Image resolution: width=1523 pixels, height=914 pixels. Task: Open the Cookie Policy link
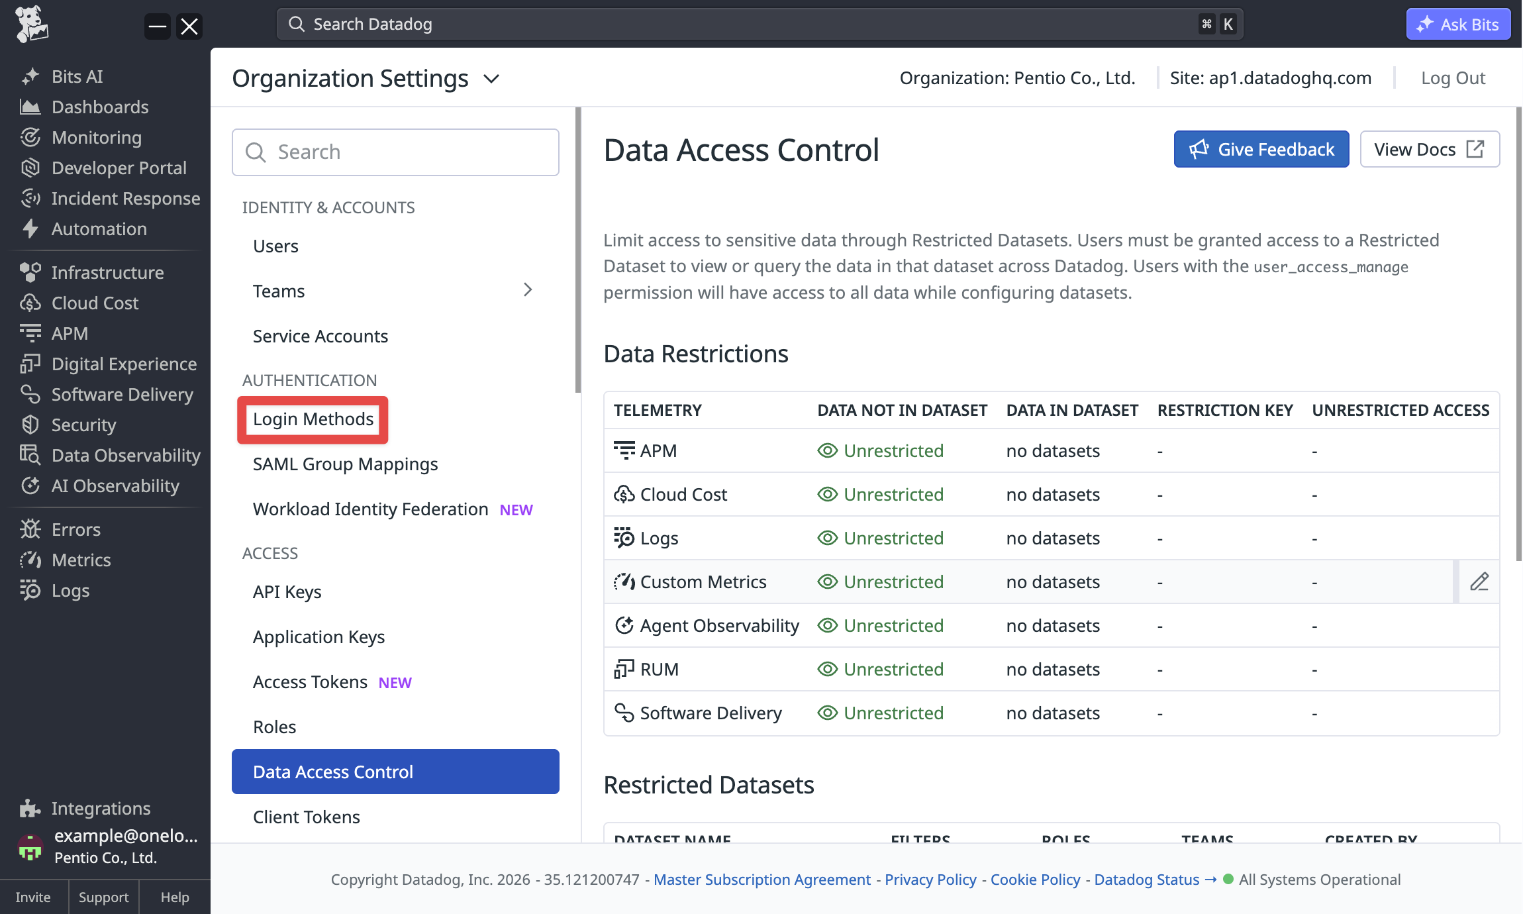pos(1035,880)
